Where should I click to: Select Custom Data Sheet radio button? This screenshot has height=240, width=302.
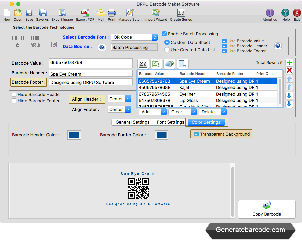167,42
